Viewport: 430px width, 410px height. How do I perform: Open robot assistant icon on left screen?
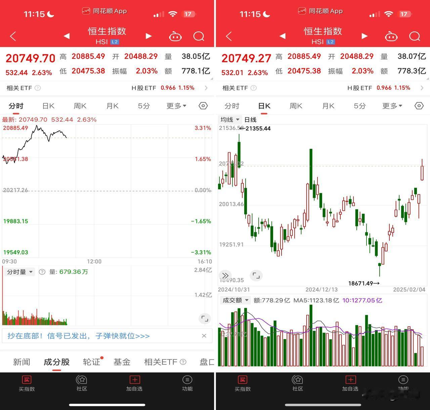click(175, 36)
